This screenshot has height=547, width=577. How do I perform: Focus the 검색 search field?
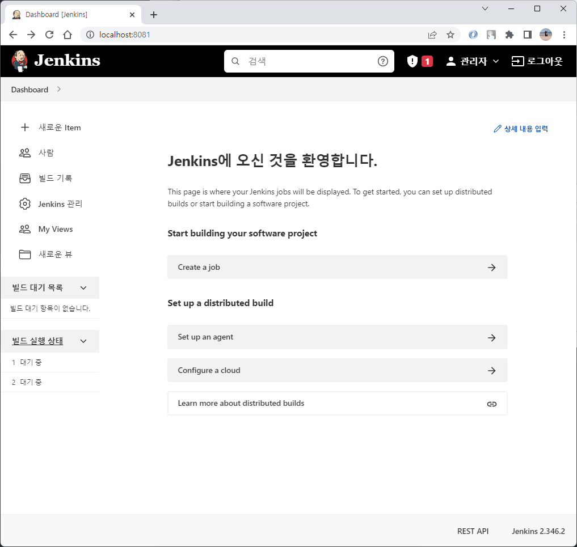[309, 61]
